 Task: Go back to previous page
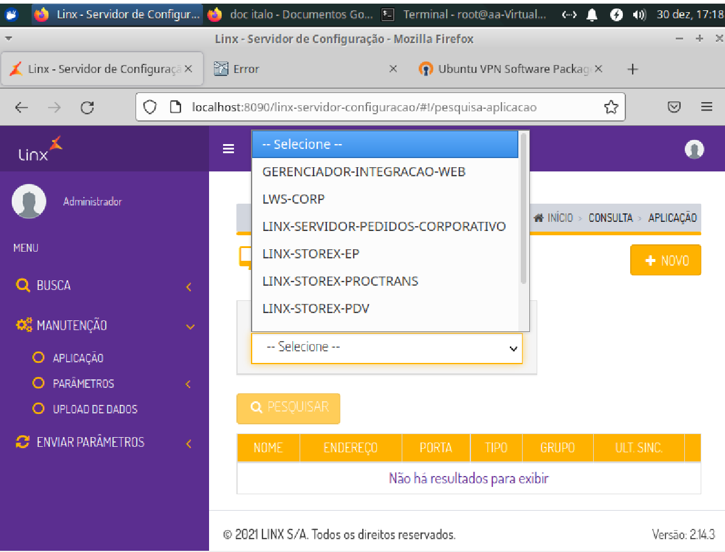(x=21, y=108)
